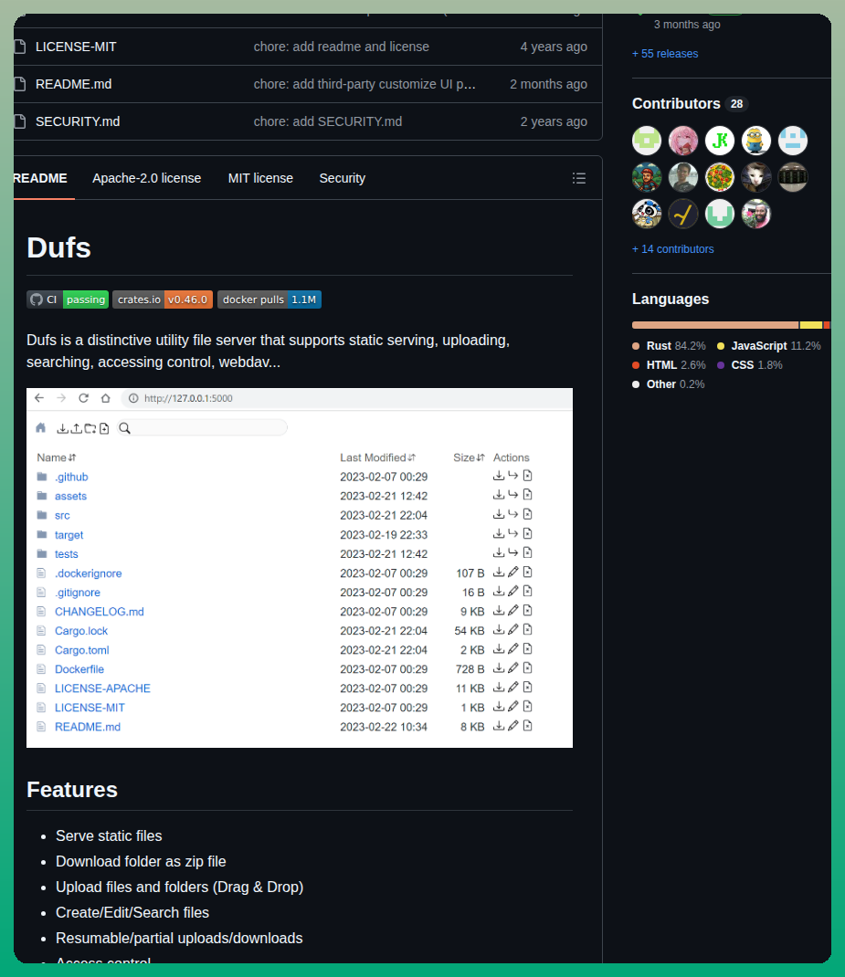Open the man in gray photo avatar
This screenshot has width=845, height=977.
click(x=683, y=177)
